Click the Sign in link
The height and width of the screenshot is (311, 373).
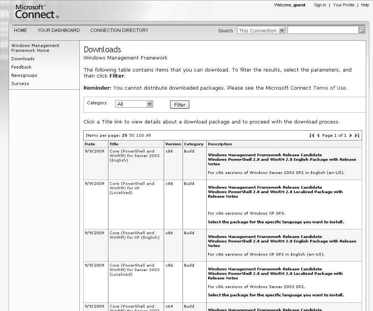point(320,5)
